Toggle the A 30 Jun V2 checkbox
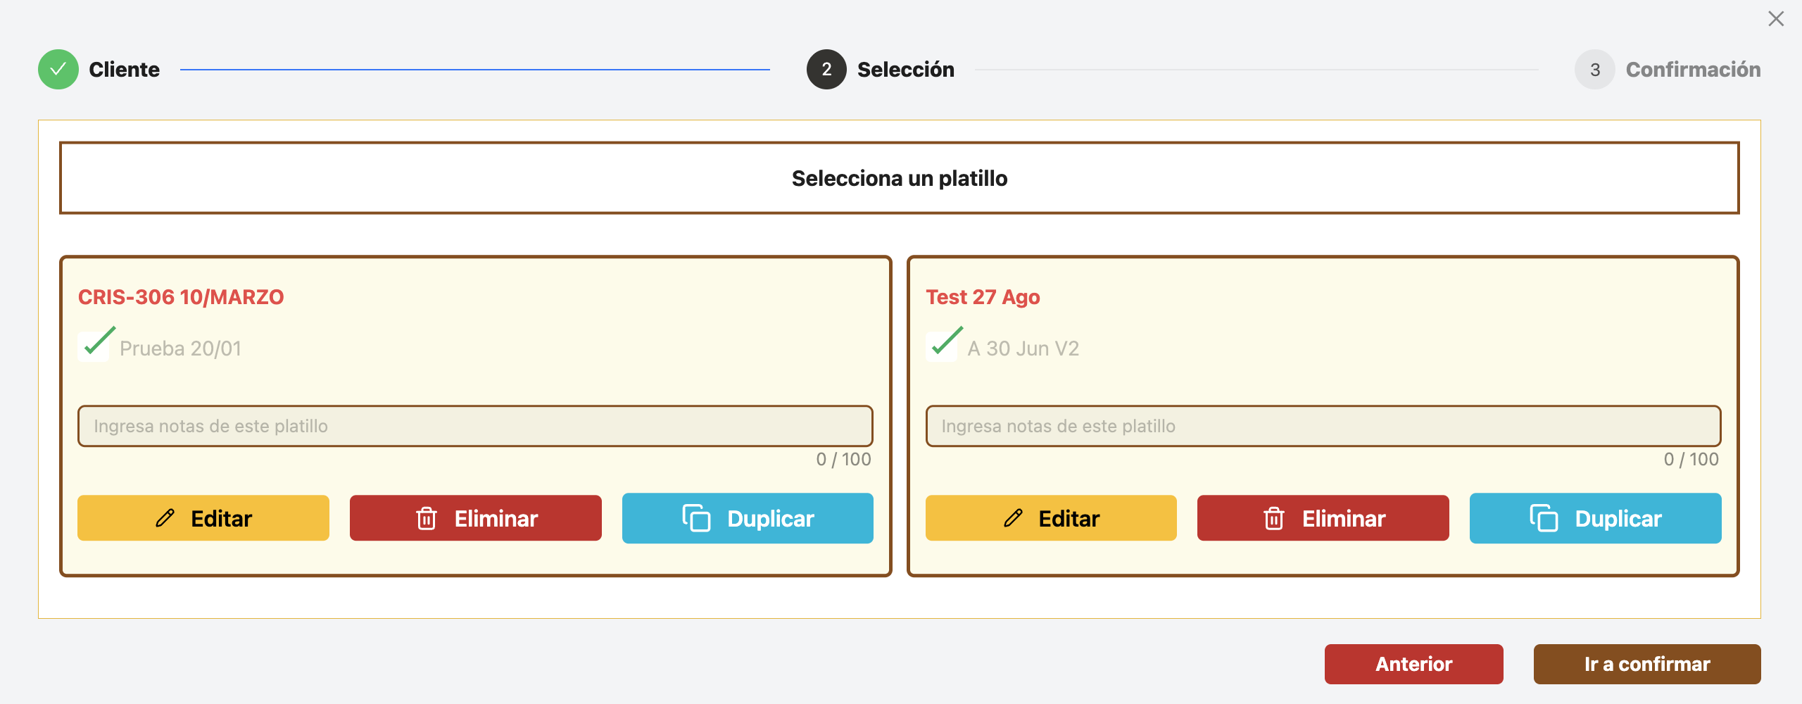This screenshot has width=1802, height=704. 942,346
